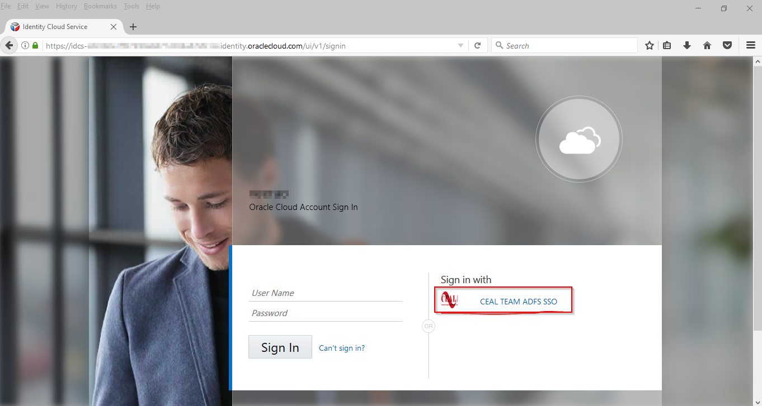This screenshot has height=406, width=762.
Task: Click into the browser Search box
Action: (x=565, y=46)
